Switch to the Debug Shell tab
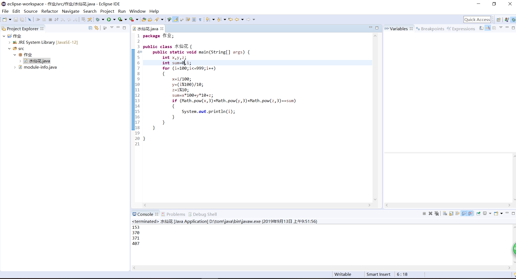This screenshot has width=516, height=279. (202, 214)
